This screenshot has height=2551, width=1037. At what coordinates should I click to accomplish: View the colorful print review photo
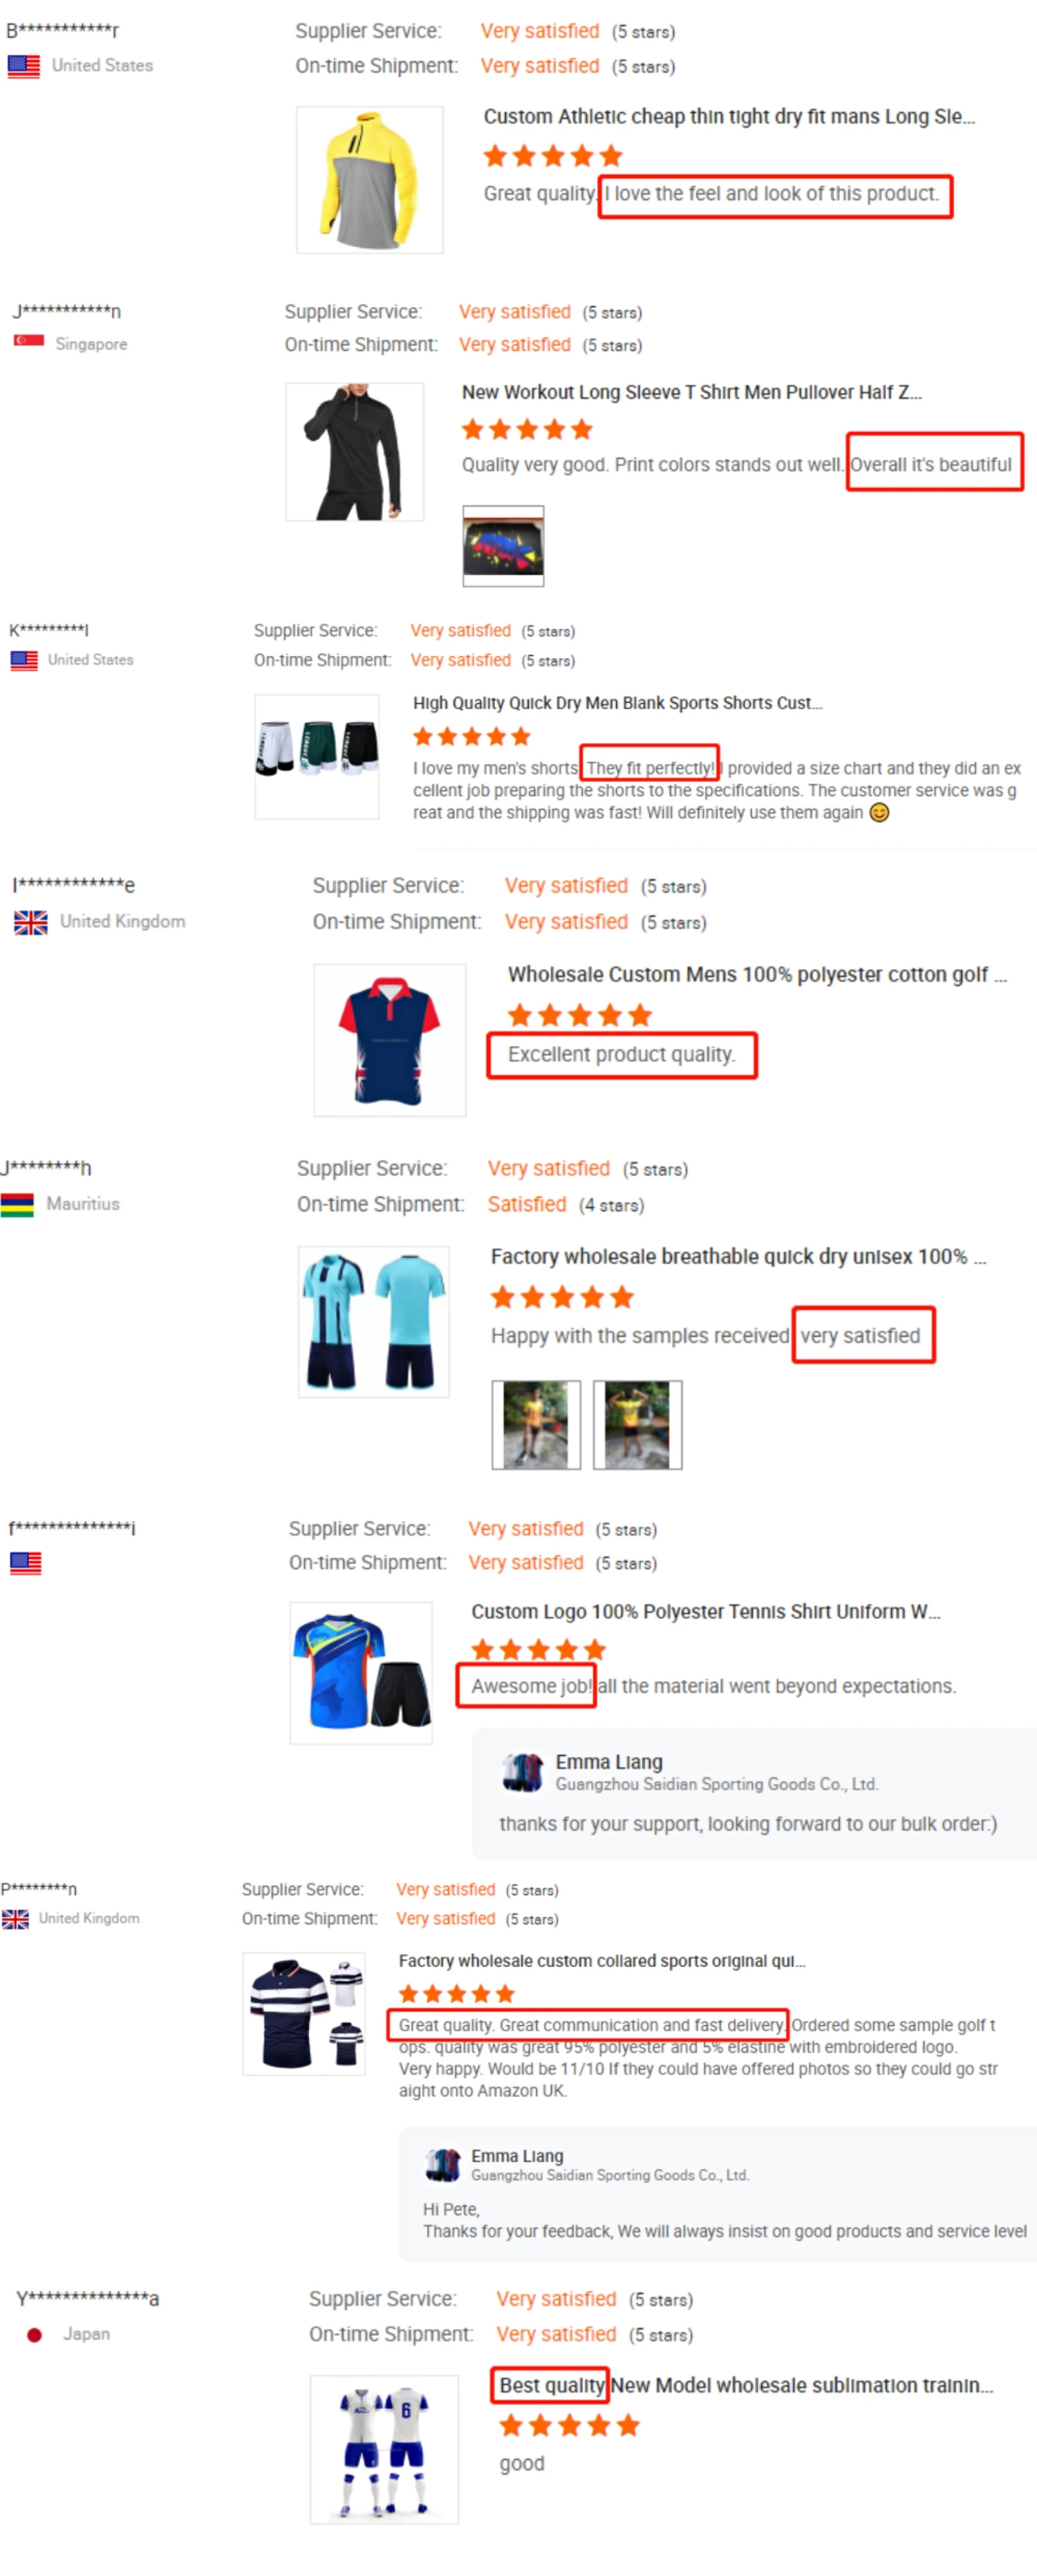(503, 546)
